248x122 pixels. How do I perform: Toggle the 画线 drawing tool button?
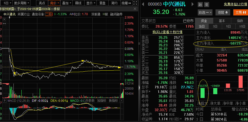coord(78,3)
